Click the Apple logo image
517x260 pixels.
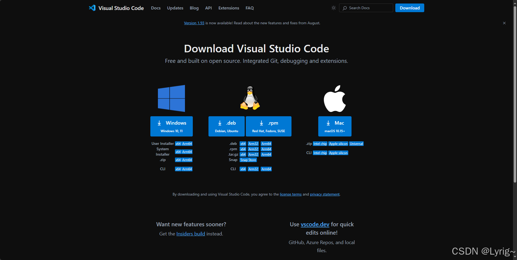tap(335, 98)
